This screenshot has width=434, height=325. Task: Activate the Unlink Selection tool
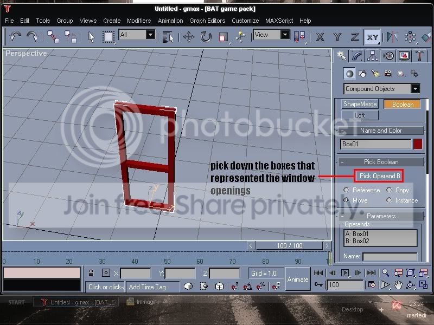(71, 37)
